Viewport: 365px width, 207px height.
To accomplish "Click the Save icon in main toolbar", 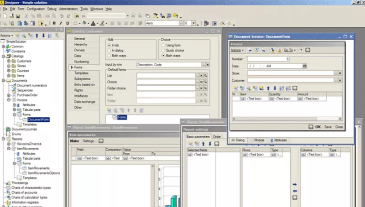I will point(18,16).
